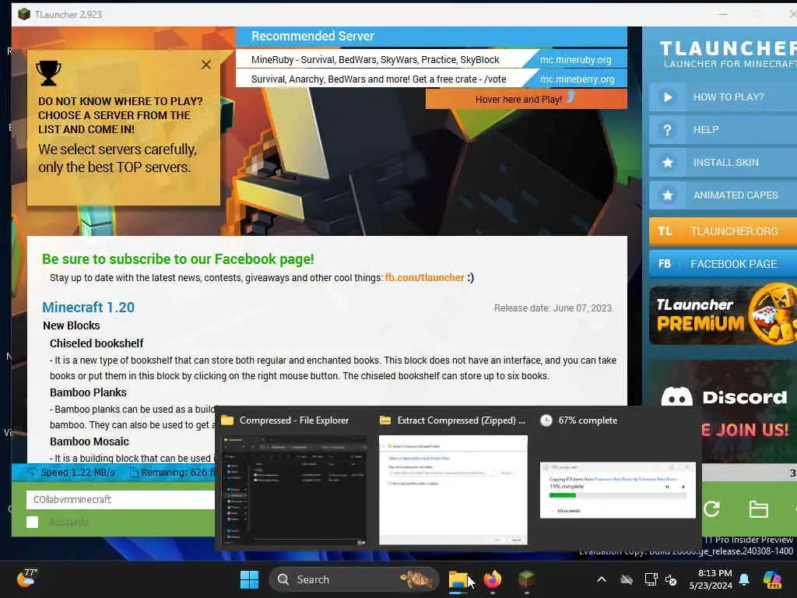Screen dimensions: 797x598
Task: Open File Explorer from the taskbar
Action: pyautogui.click(x=458, y=579)
